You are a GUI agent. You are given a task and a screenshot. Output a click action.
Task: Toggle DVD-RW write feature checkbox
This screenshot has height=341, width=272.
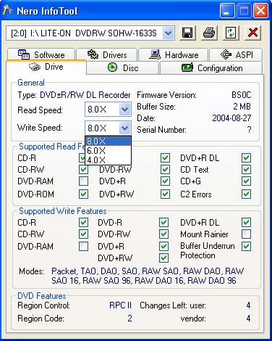[x=163, y=234]
